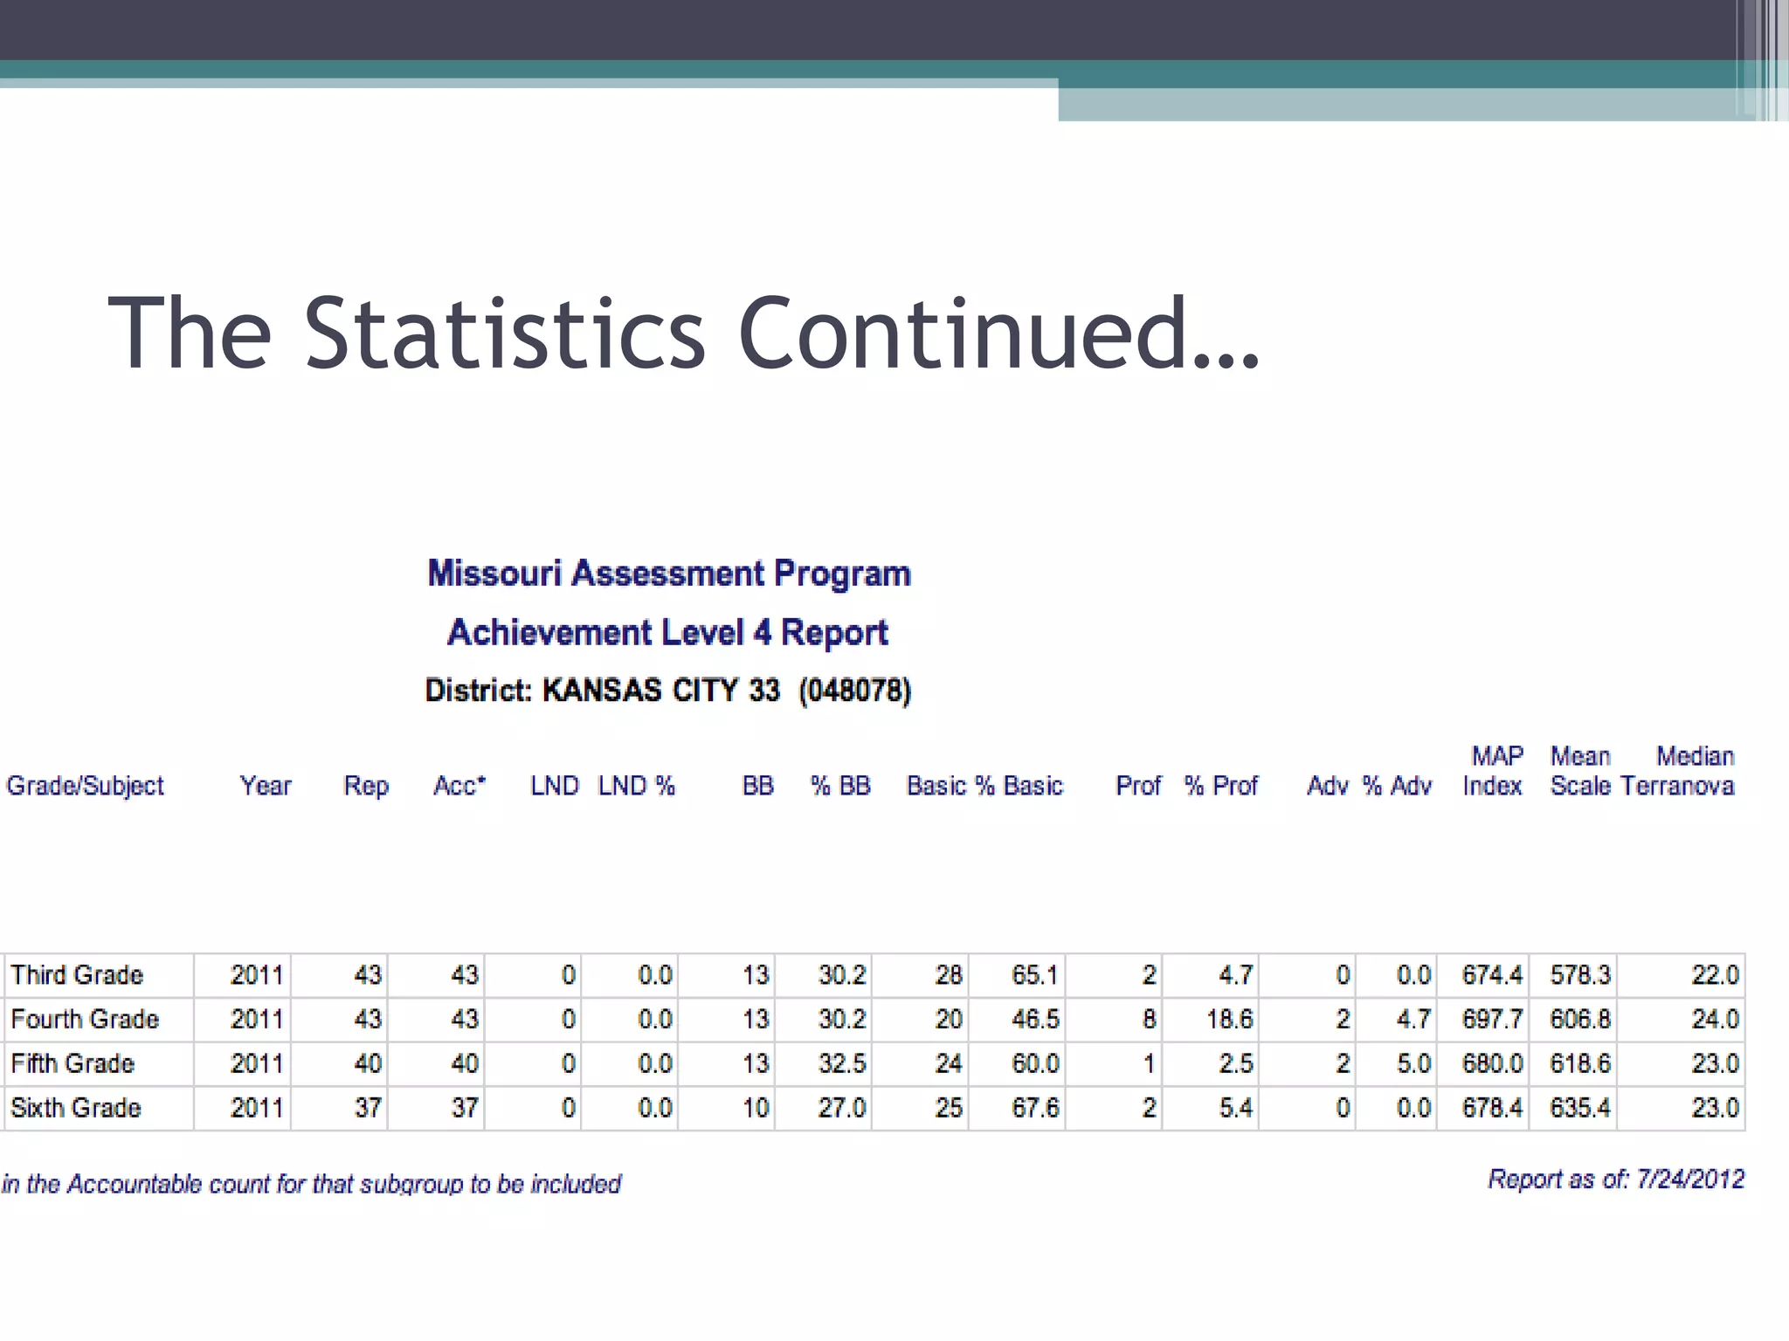The height and width of the screenshot is (1341, 1789).
Task: Click the Fourth Grade % Prof value 18.6
Action: click(1229, 1020)
